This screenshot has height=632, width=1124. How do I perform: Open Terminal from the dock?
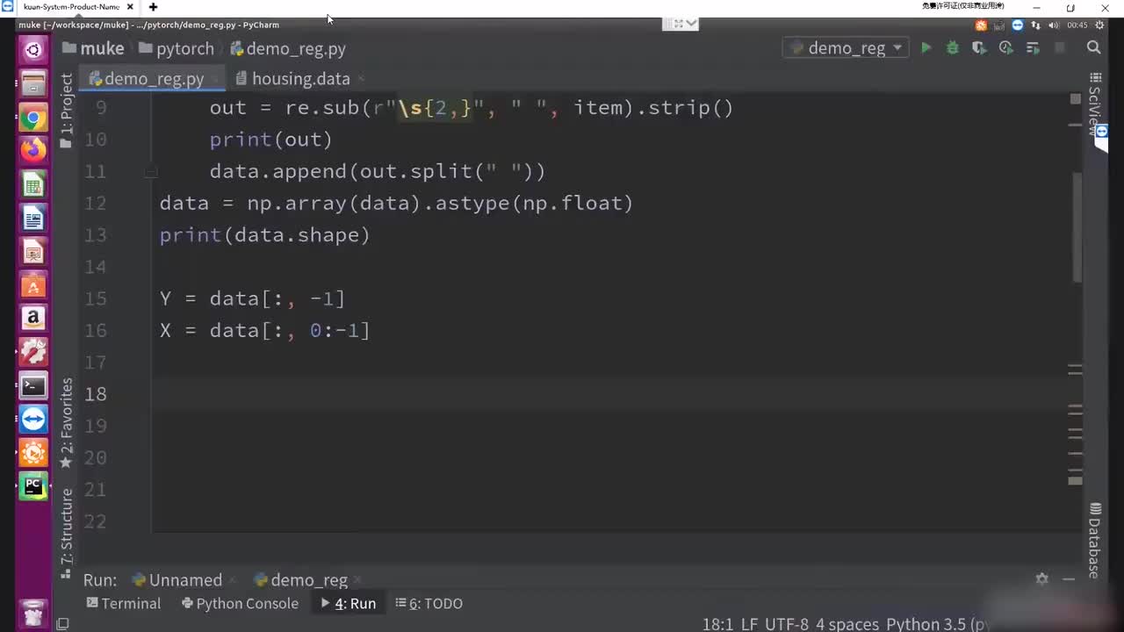33,385
